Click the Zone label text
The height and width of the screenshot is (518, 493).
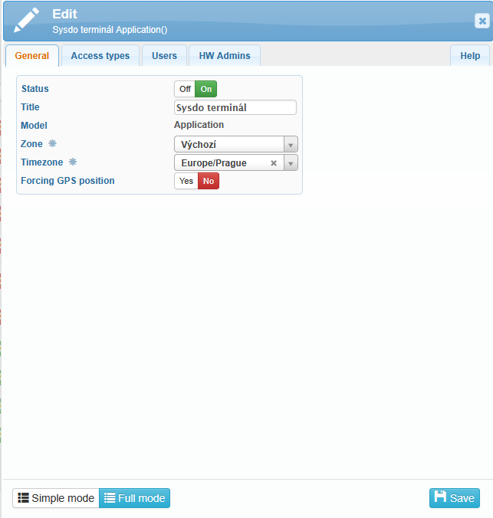tap(31, 144)
